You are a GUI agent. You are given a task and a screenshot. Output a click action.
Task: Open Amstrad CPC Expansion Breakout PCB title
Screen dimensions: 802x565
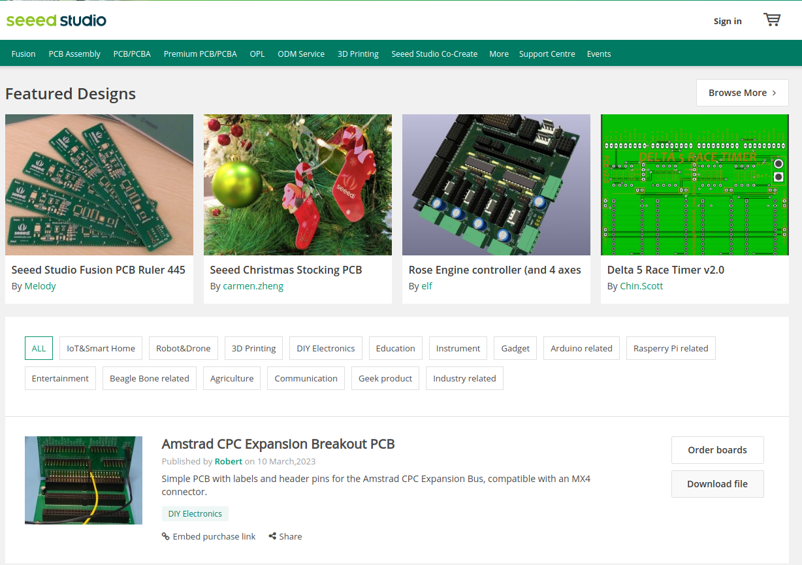(x=278, y=444)
